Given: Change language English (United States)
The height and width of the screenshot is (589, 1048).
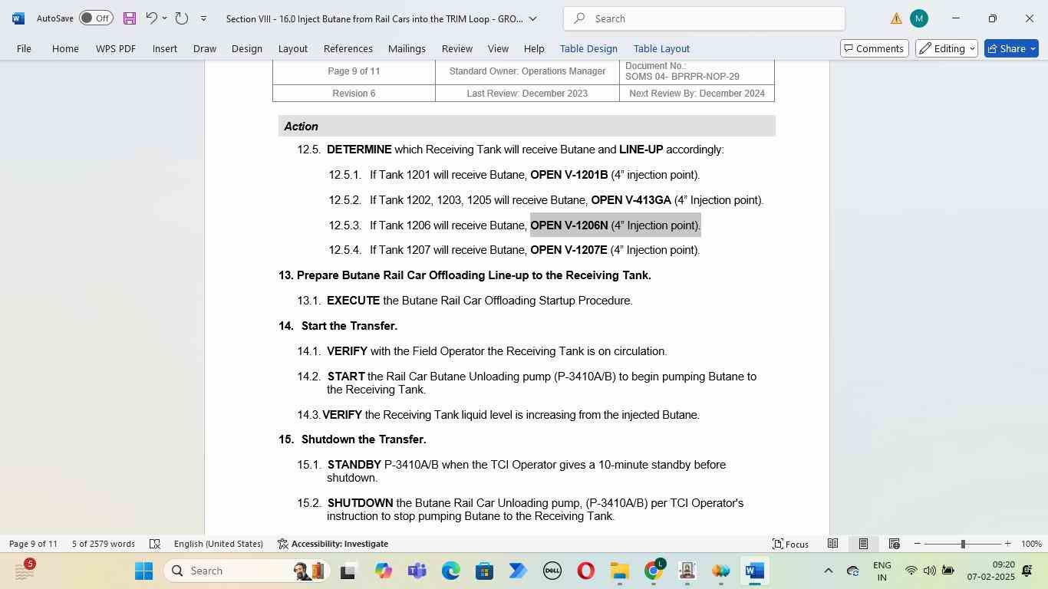Looking at the screenshot, I should click(x=219, y=544).
